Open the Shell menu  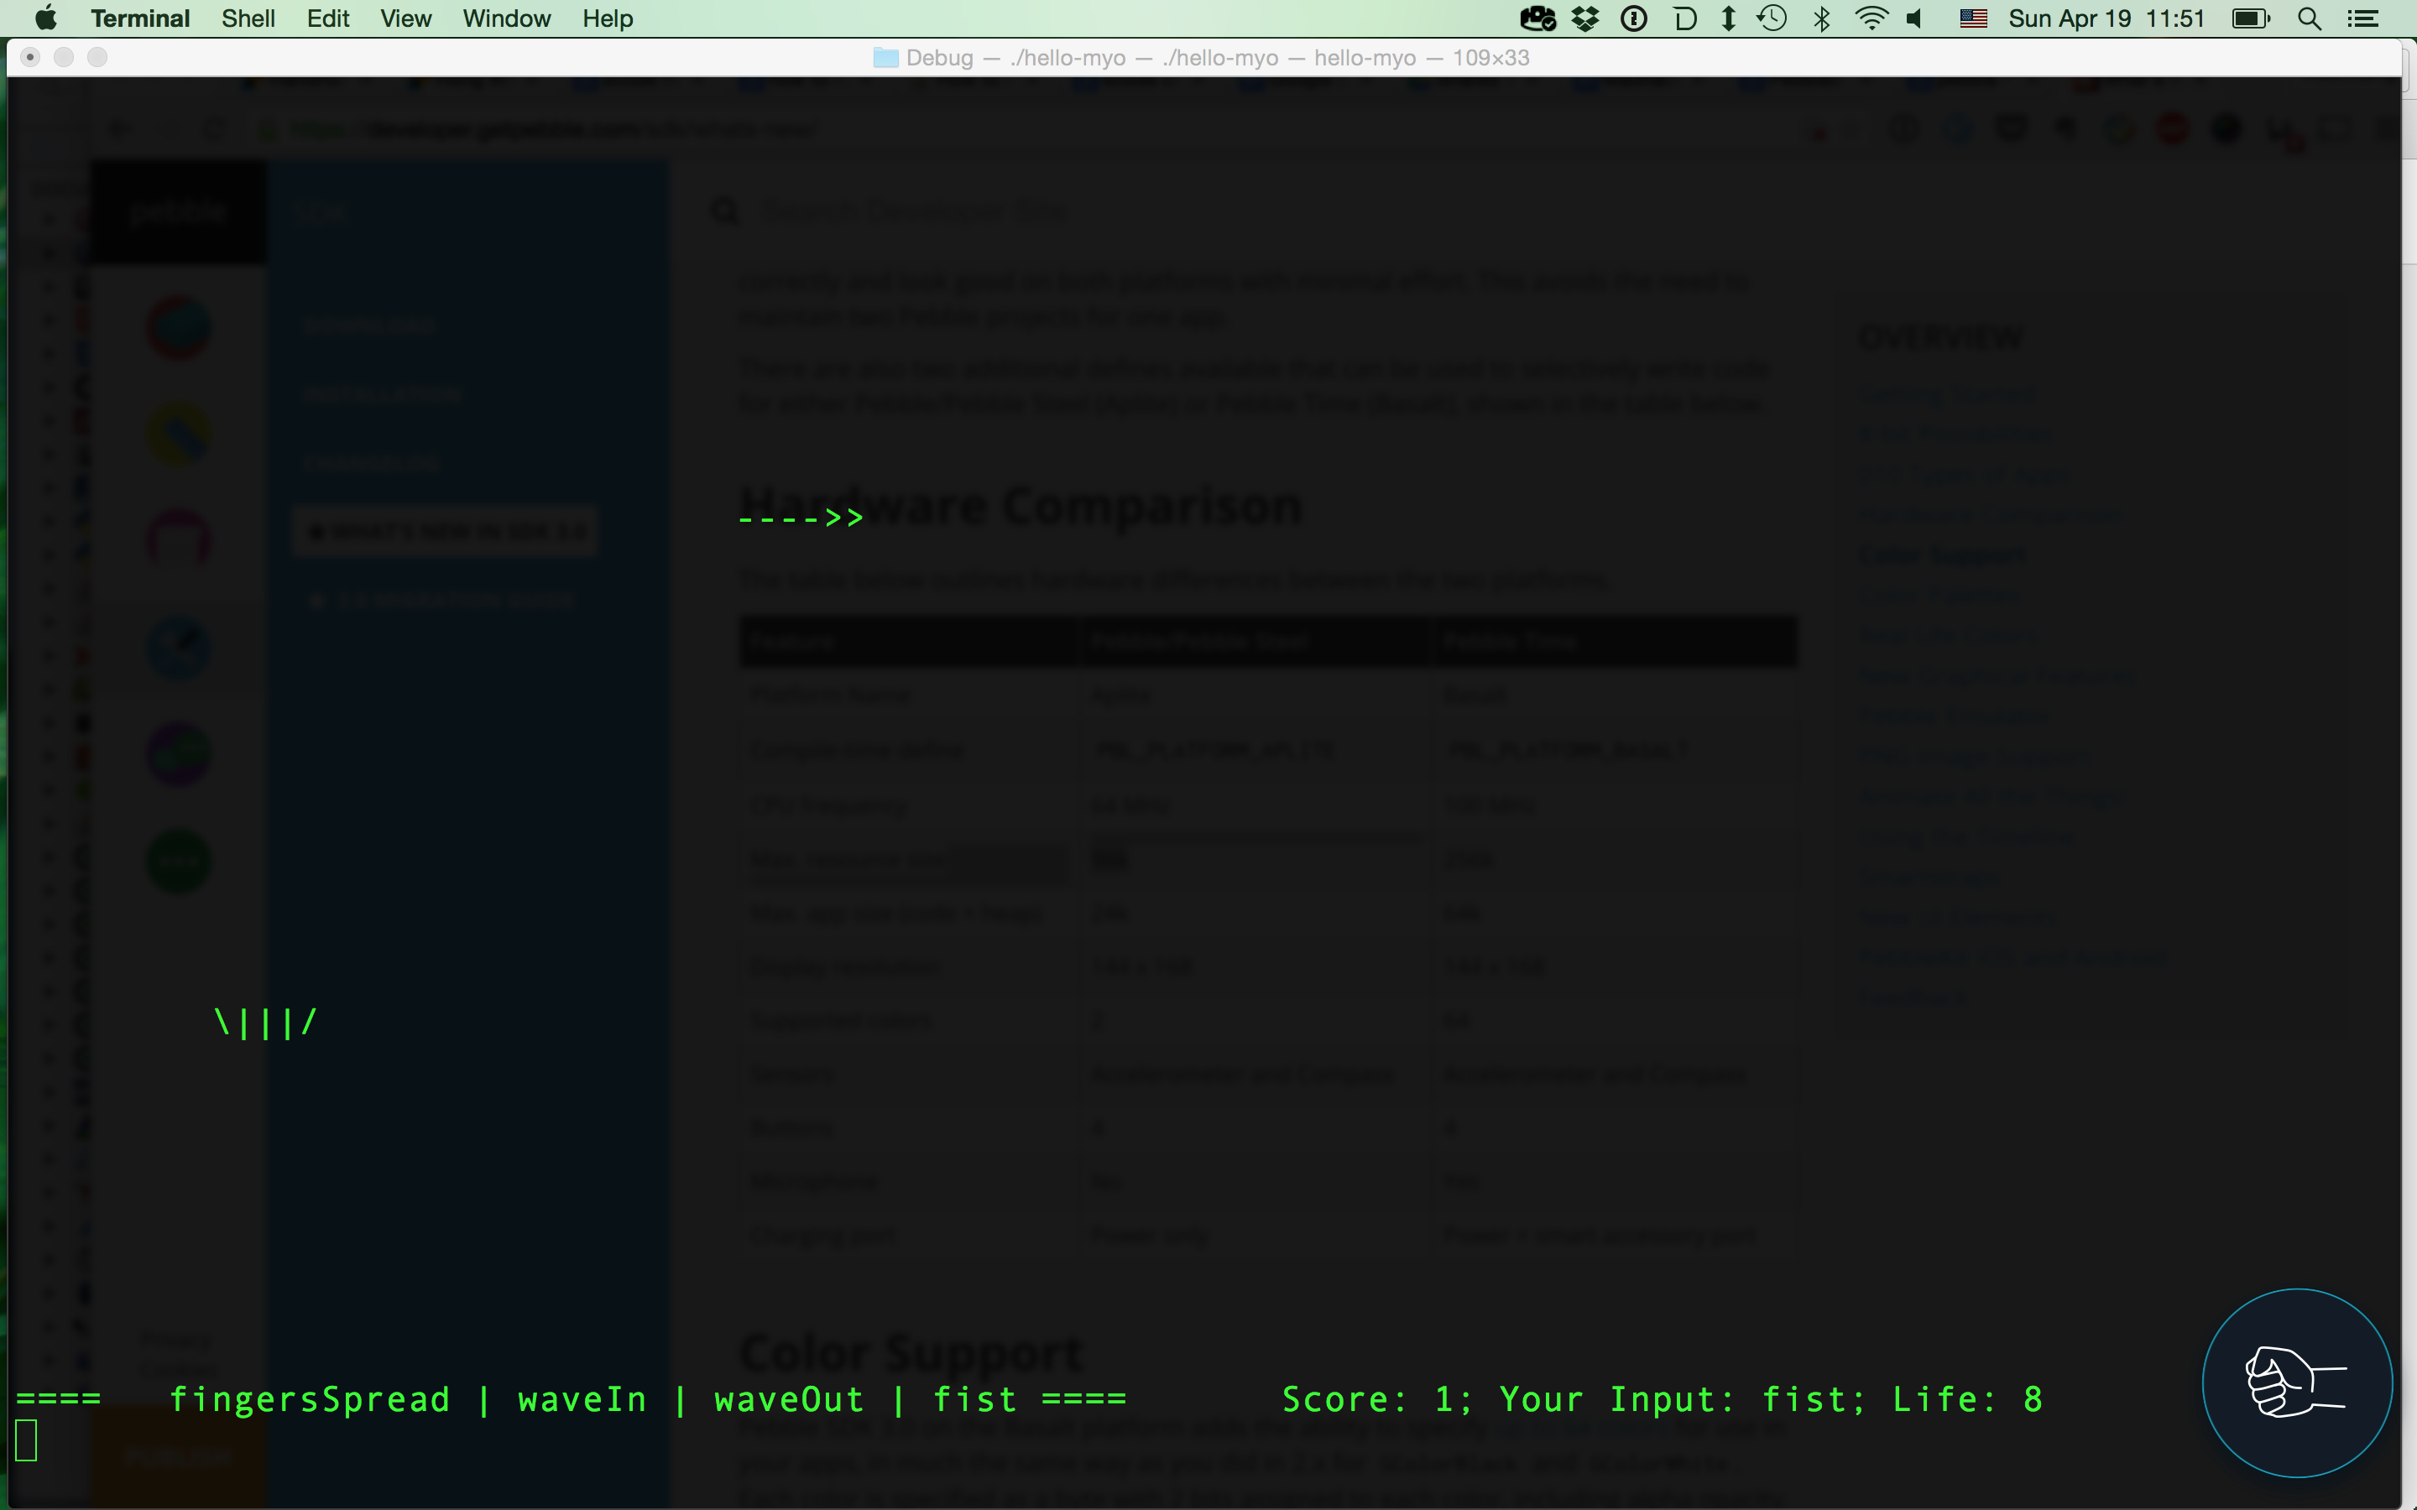coord(248,18)
